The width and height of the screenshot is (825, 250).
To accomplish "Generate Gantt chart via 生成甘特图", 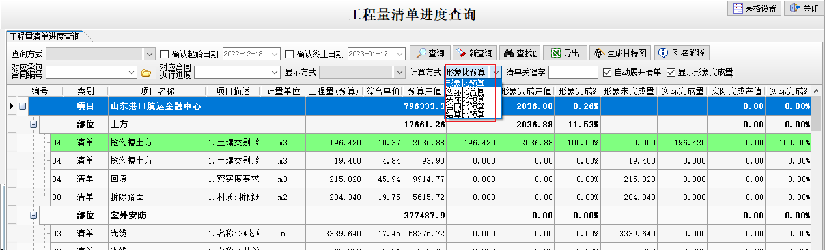I will point(620,53).
